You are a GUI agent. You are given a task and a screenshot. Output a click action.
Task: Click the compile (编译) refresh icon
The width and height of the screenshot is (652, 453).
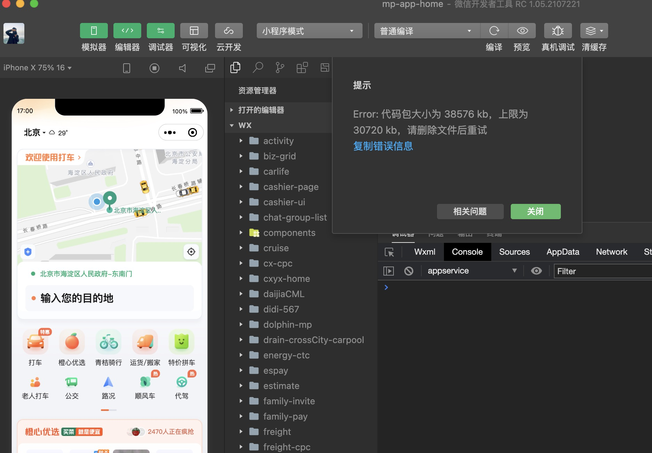[x=494, y=31]
